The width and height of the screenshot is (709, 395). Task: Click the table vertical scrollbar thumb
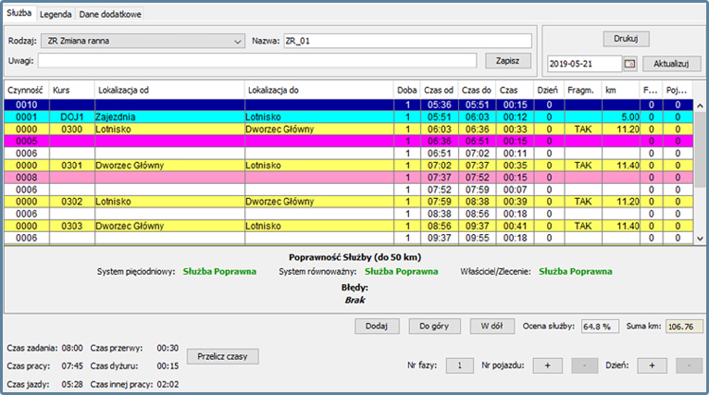pos(700,149)
